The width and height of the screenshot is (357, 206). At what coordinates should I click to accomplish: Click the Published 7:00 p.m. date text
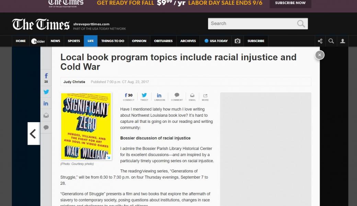pos(120,82)
